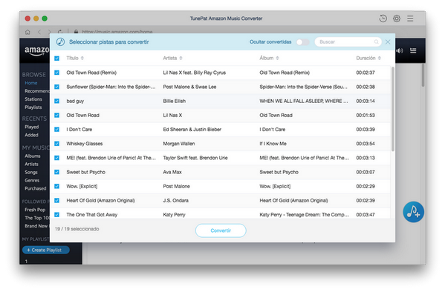This screenshot has width=445, height=292.
Task: Uncheck the bad guy track
Action: 56,101
